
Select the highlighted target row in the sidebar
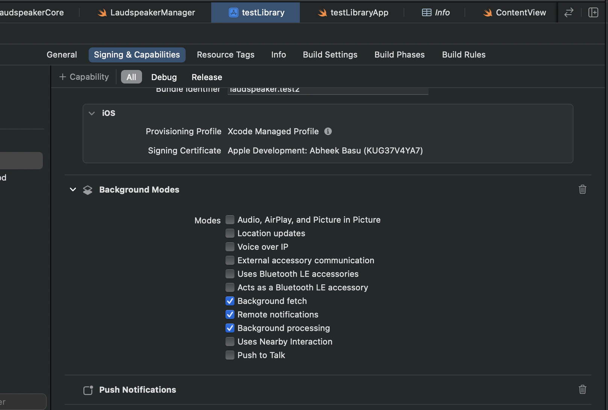click(21, 161)
